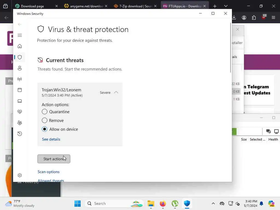Screen dimensions: 280x210
Task: Open the Firefox View icon
Action: coord(5,6)
